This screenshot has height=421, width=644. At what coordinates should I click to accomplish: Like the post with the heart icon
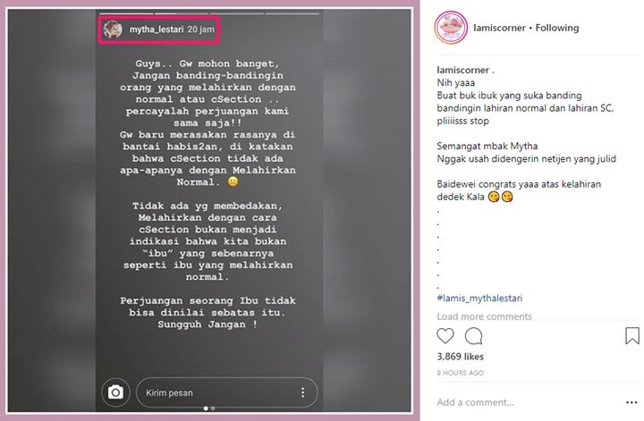tap(445, 336)
